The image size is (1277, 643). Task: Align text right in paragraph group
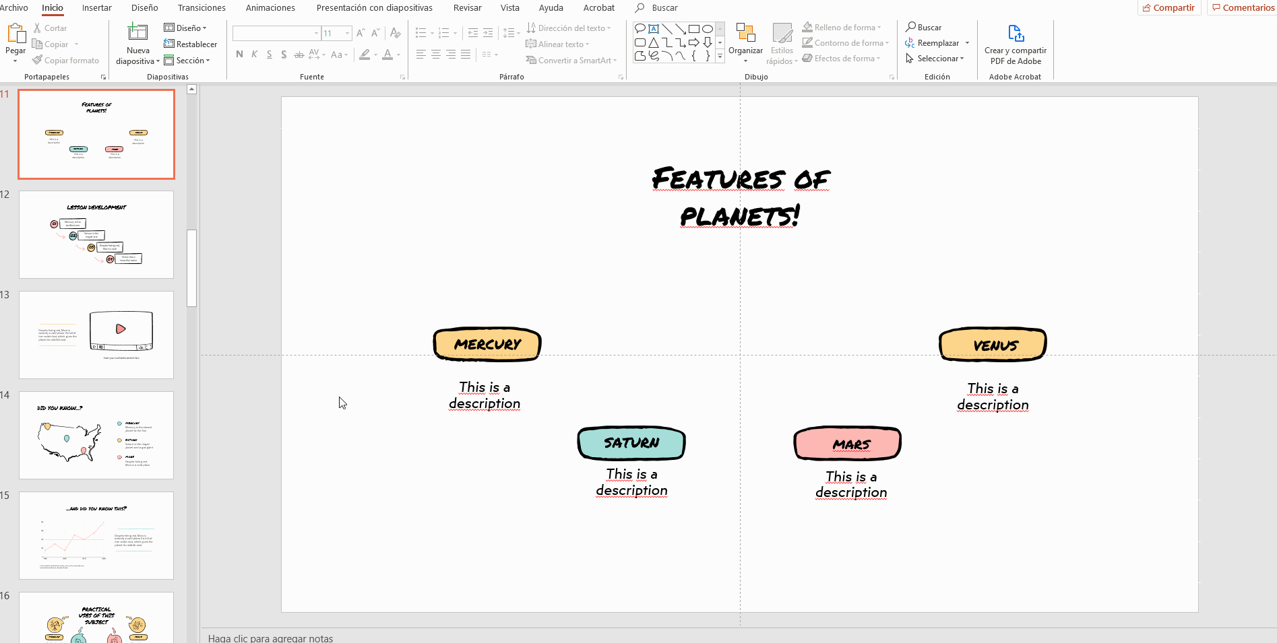point(450,55)
